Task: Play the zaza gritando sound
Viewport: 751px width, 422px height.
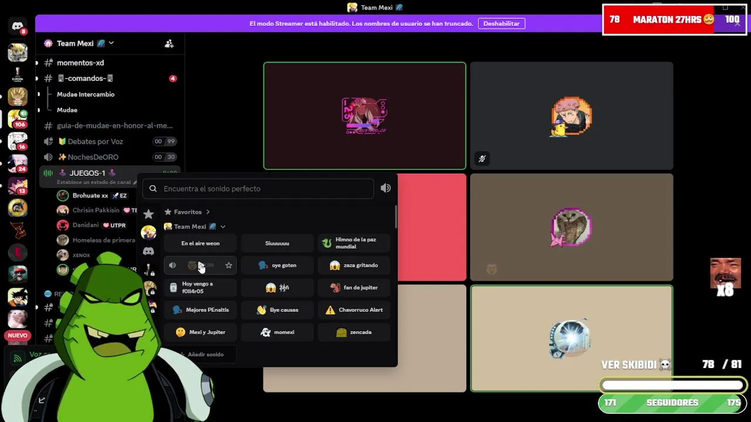Action: point(354,266)
